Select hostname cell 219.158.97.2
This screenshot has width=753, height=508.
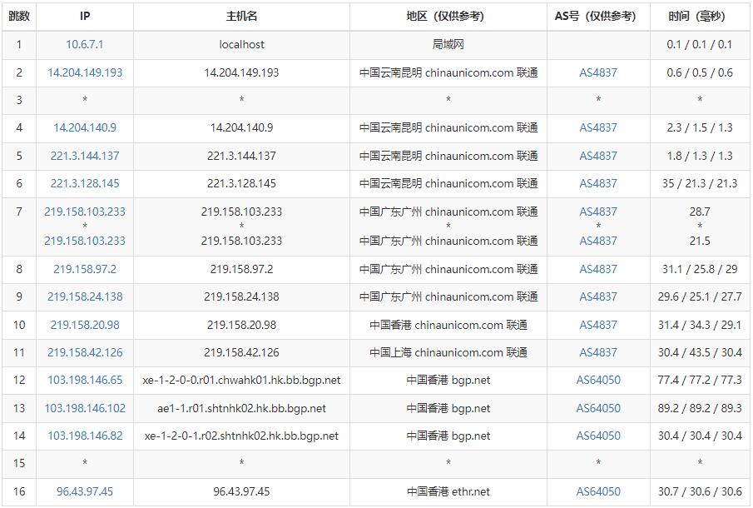pos(241,269)
